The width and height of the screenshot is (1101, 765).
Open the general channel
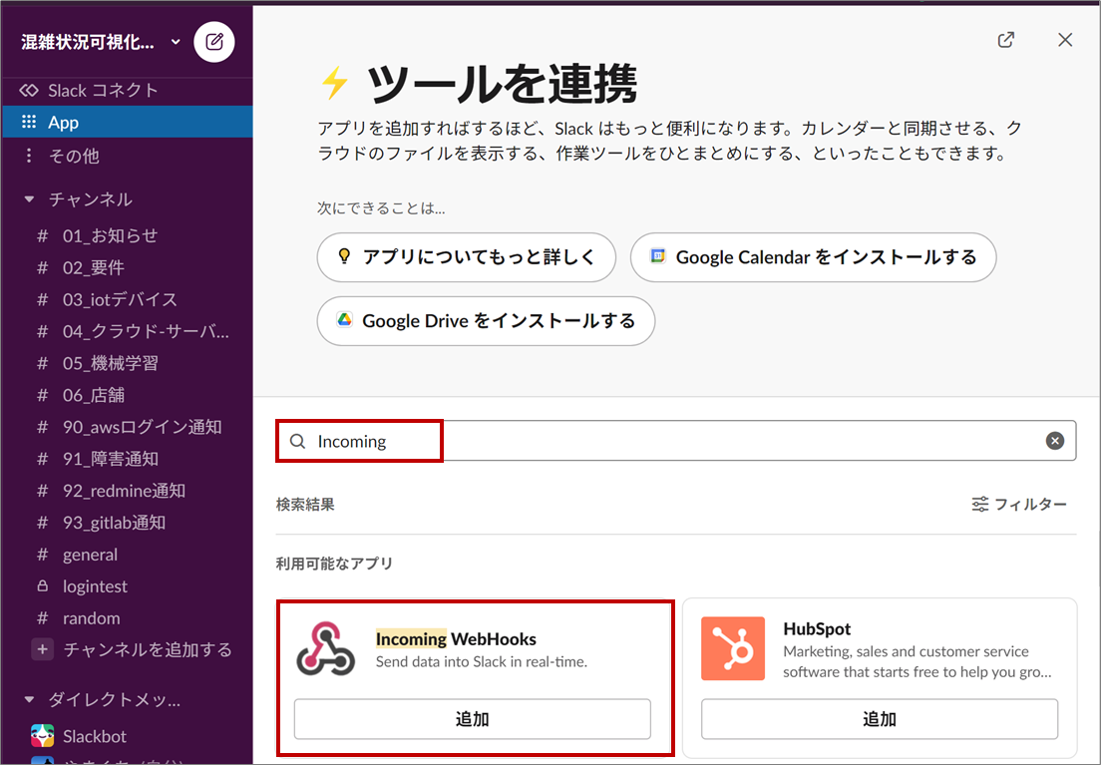pyautogui.click(x=90, y=555)
